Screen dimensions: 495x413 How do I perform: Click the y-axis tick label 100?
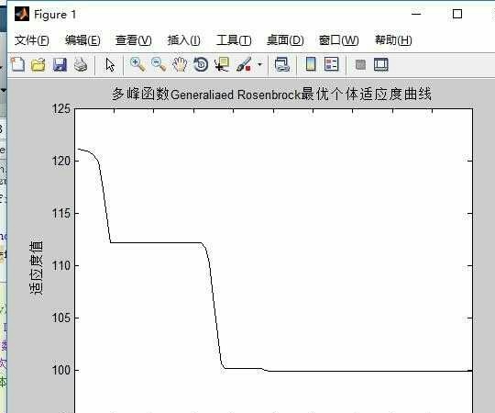(61, 370)
